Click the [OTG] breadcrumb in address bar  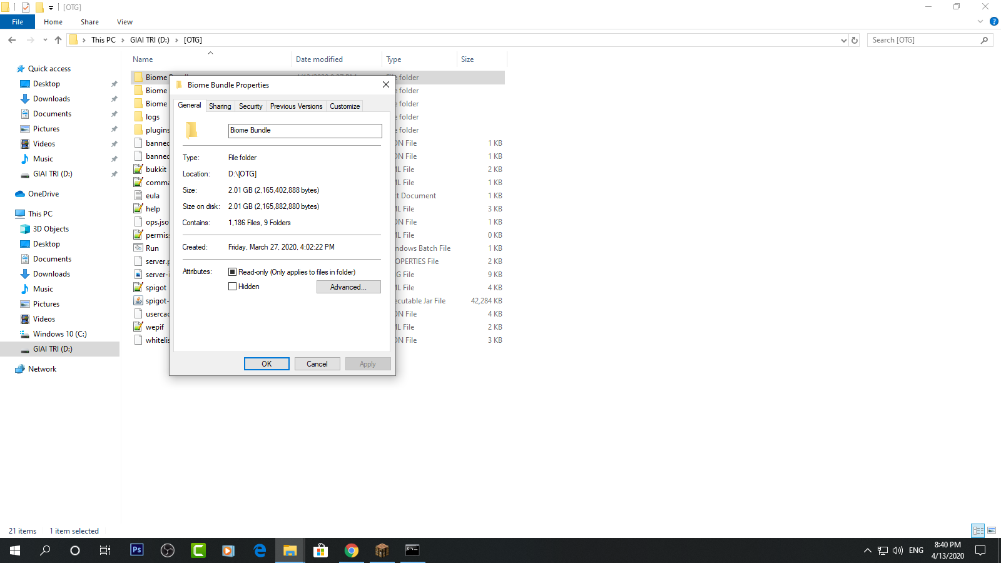(x=193, y=40)
